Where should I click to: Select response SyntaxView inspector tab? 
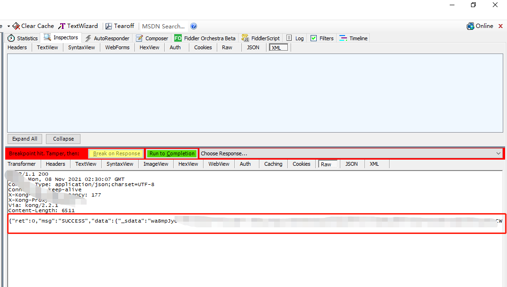(x=120, y=164)
